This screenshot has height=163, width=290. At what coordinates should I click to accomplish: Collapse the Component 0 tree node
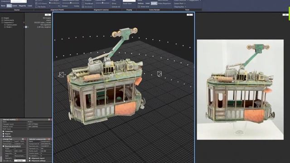(x=2, y=22)
